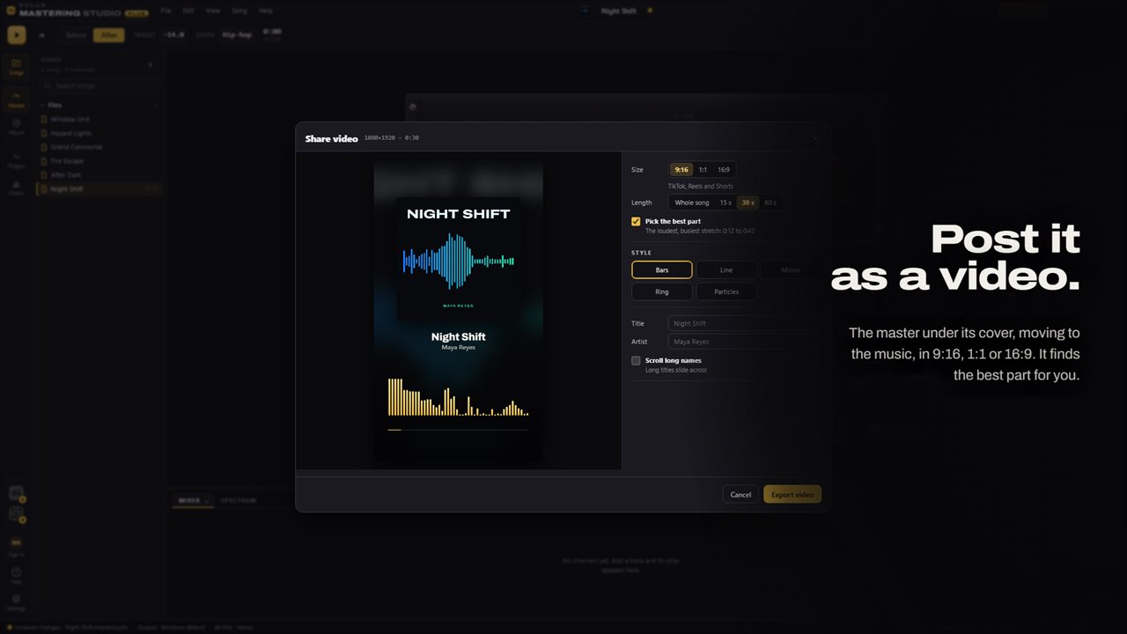Viewport: 1127px width, 634px height.
Task: Click the main Play button
Action: point(17,35)
